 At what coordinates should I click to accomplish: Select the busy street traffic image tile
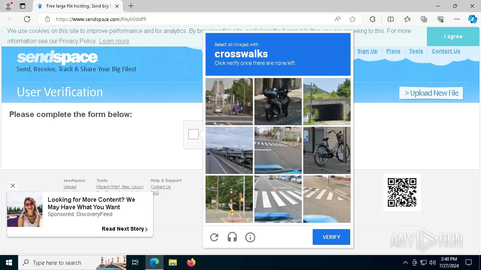pos(229,102)
